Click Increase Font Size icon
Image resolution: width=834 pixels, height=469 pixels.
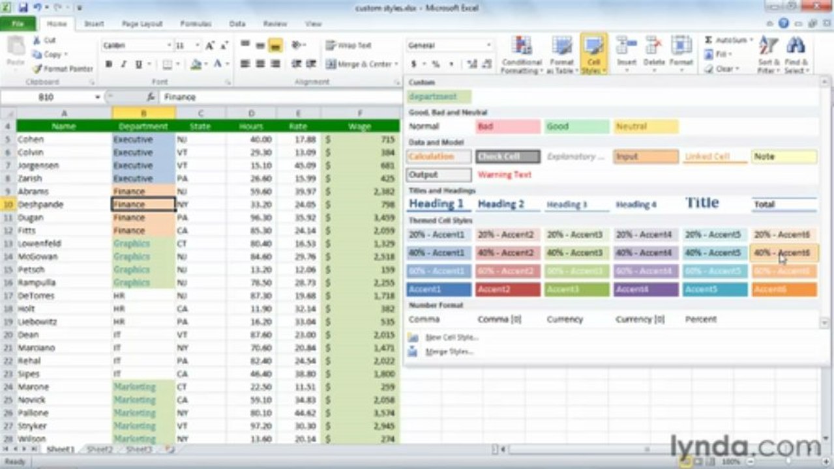[x=210, y=46]
